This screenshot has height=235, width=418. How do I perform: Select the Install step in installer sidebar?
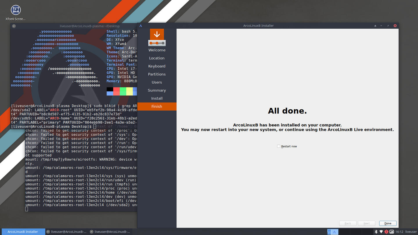point(157,98)
